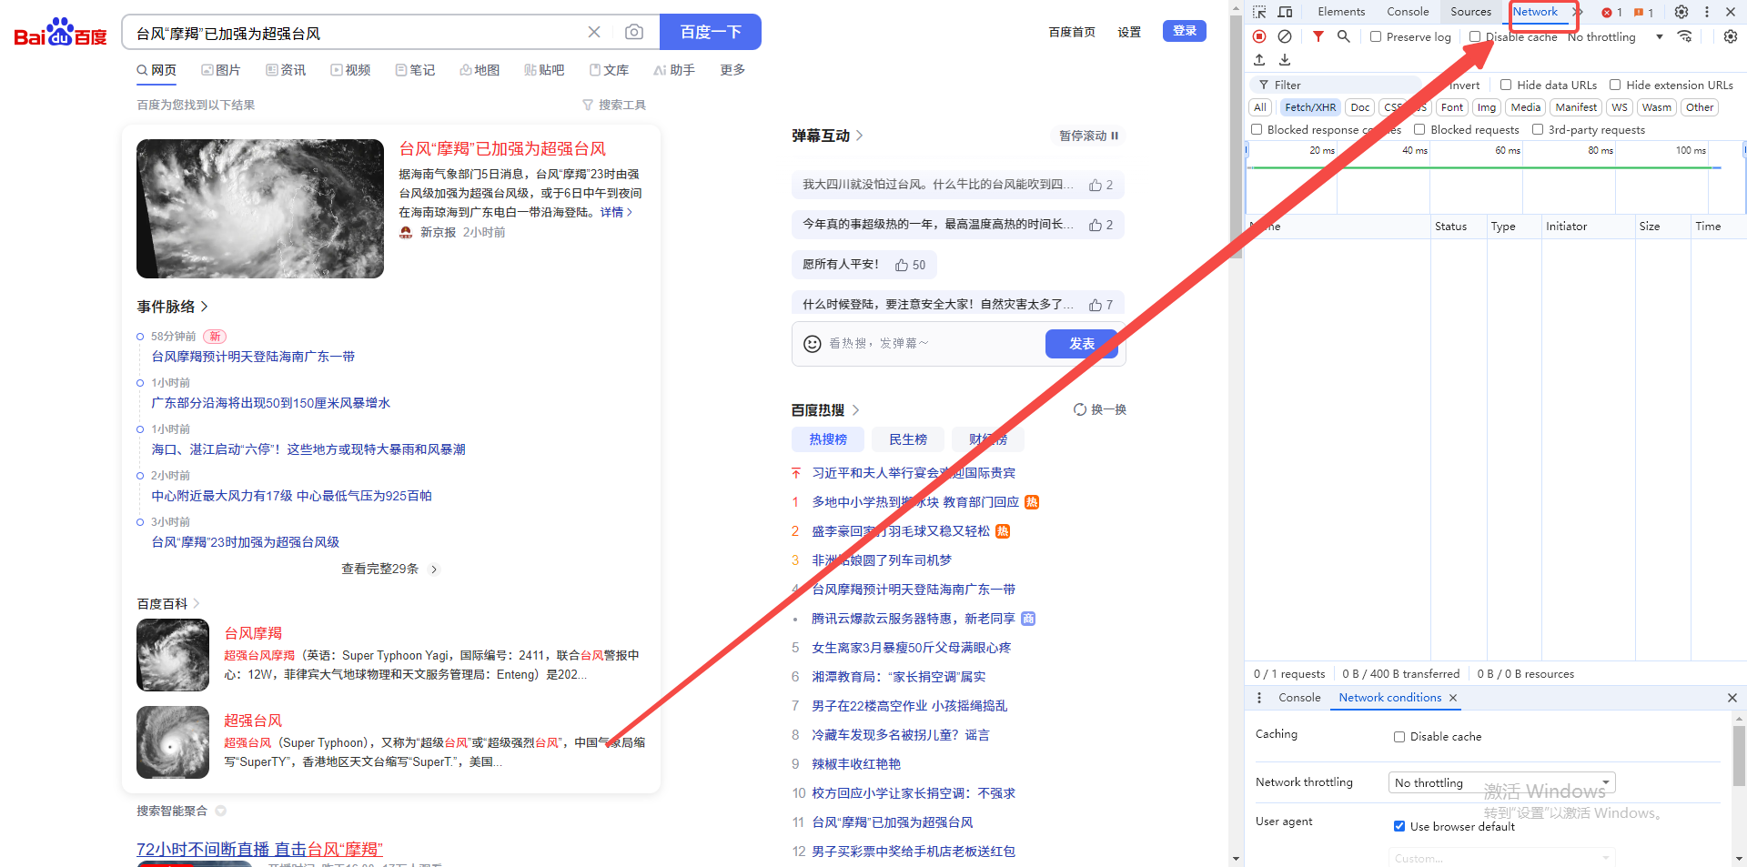Stop recording the network log
1747x867 pixels.
1259,36
